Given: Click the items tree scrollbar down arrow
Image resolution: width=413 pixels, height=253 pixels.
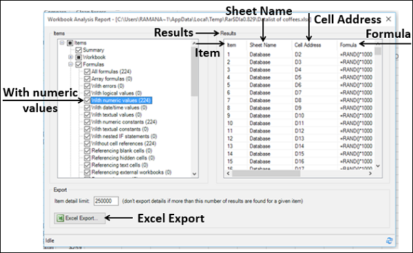Looking at the screenshot, I should coord(194,173).
